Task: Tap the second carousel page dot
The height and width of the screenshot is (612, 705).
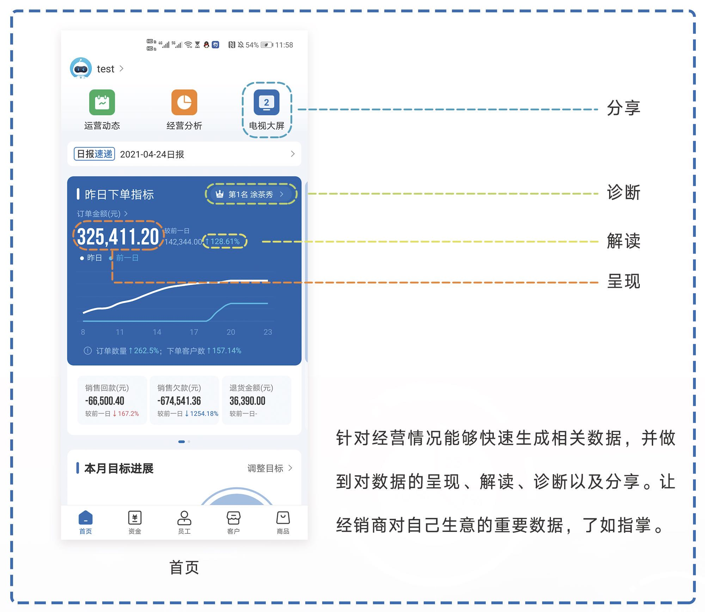Action: point(189,442)
